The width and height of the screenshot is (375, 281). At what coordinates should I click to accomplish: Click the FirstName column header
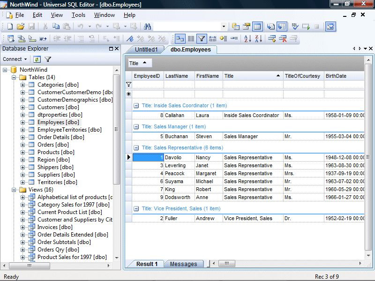[209, 76]
